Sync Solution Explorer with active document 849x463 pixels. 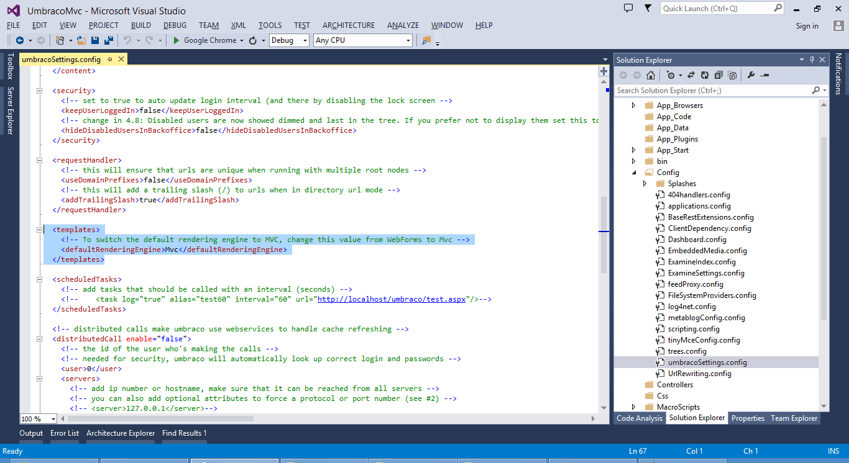[691, 75]
